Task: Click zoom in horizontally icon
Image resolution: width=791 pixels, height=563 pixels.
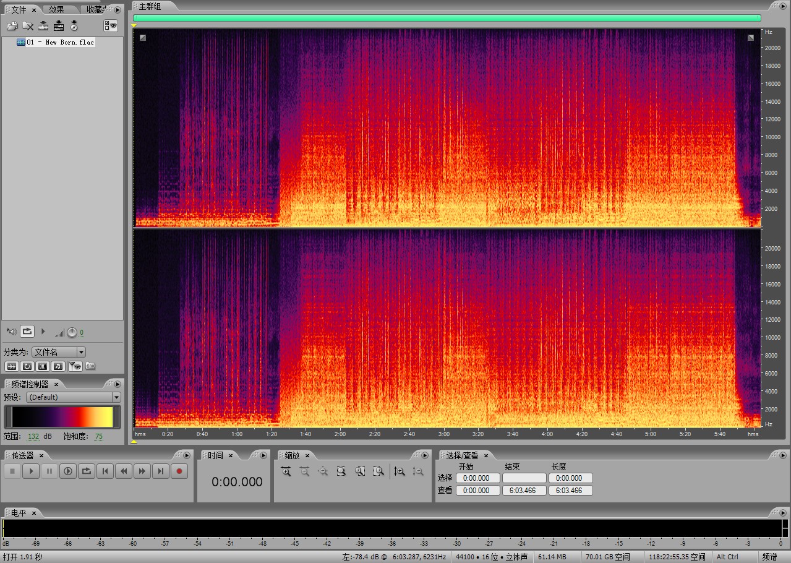Action: (x=286, y=471)
